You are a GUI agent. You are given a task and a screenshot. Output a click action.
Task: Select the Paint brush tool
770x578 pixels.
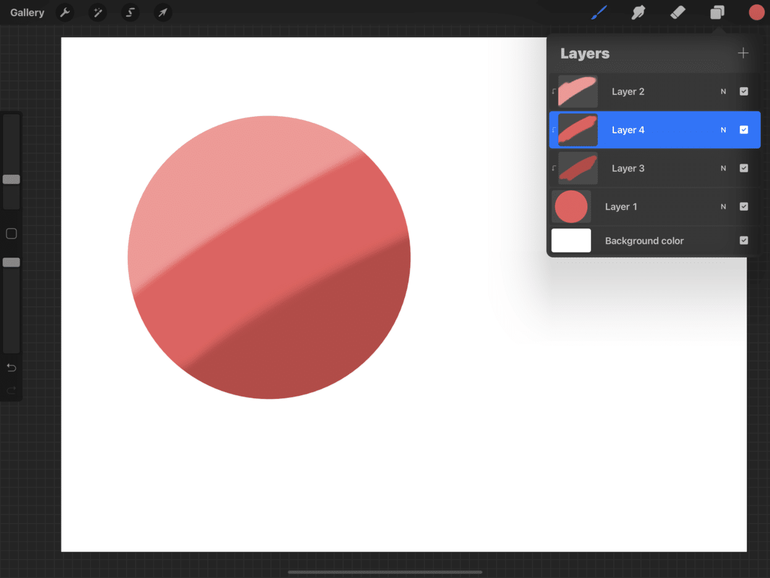tap(598, 12)
